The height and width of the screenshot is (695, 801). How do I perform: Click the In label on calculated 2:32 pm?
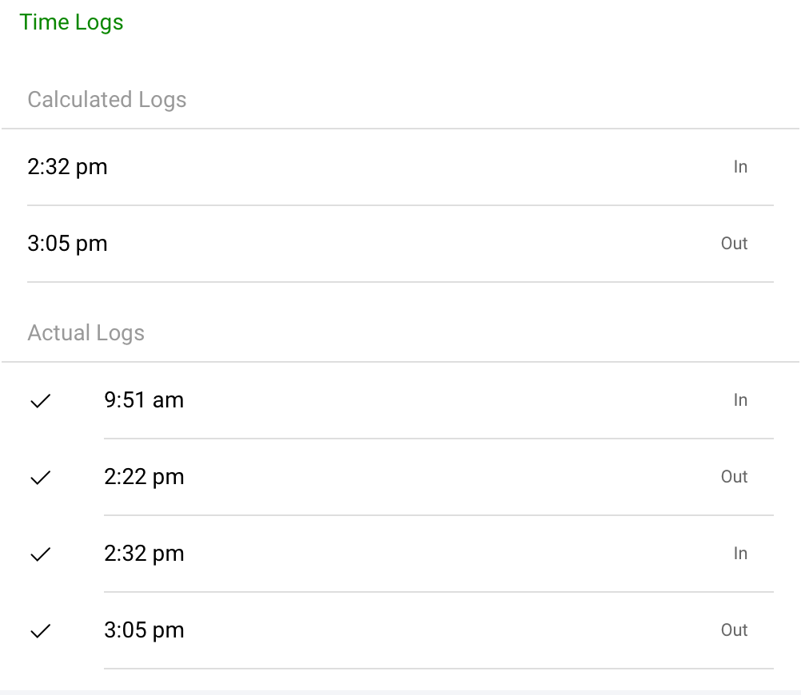[740, 167]
